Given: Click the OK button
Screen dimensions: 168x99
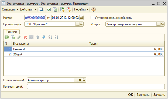Looking at the screenshot, I should [131, 95].
